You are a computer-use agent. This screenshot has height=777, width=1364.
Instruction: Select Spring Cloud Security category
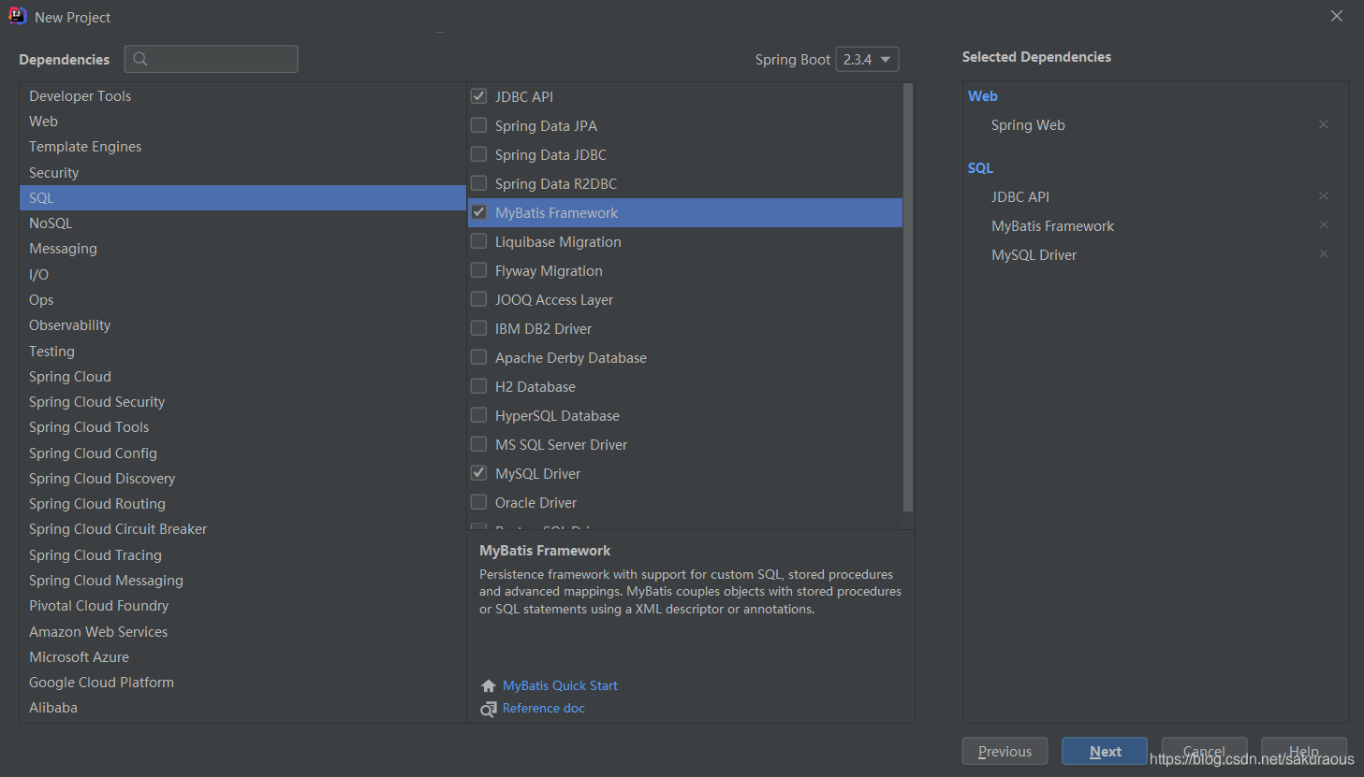coord(242,402)
